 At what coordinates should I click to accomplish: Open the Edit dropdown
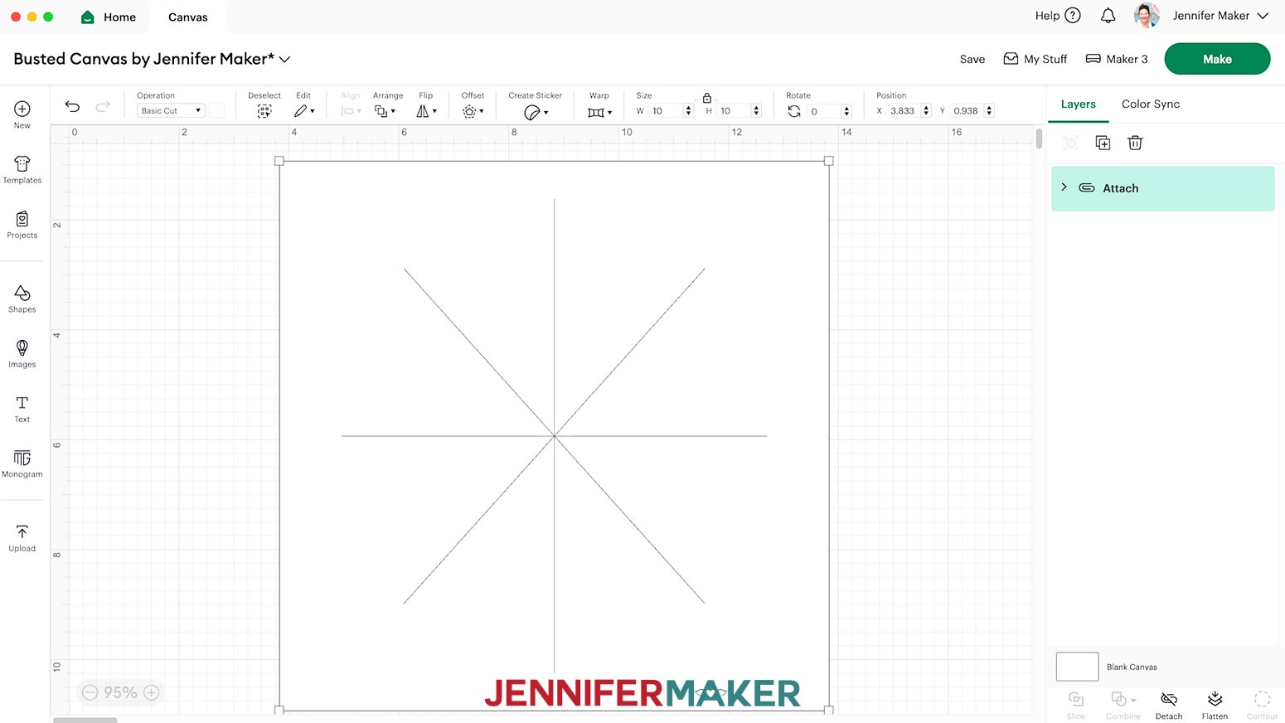coord(304,111)
